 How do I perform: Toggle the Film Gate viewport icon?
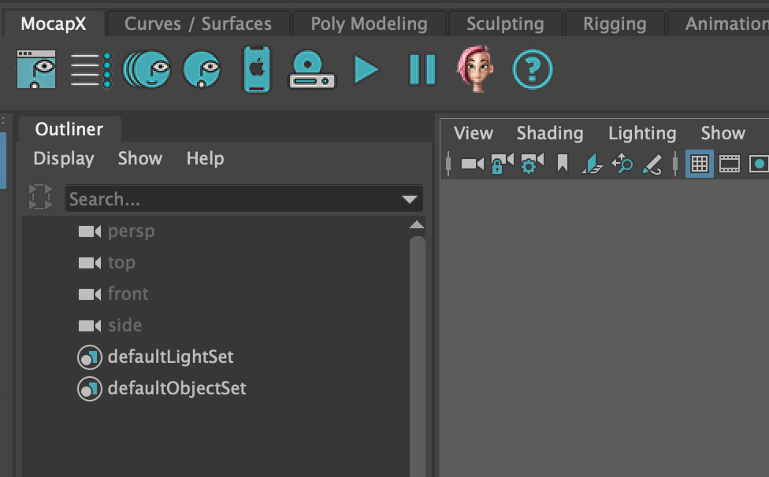tap(730, 164)
